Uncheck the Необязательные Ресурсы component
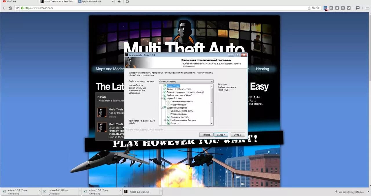The width and height of the screenshot is (371, 196). (169, 120)
